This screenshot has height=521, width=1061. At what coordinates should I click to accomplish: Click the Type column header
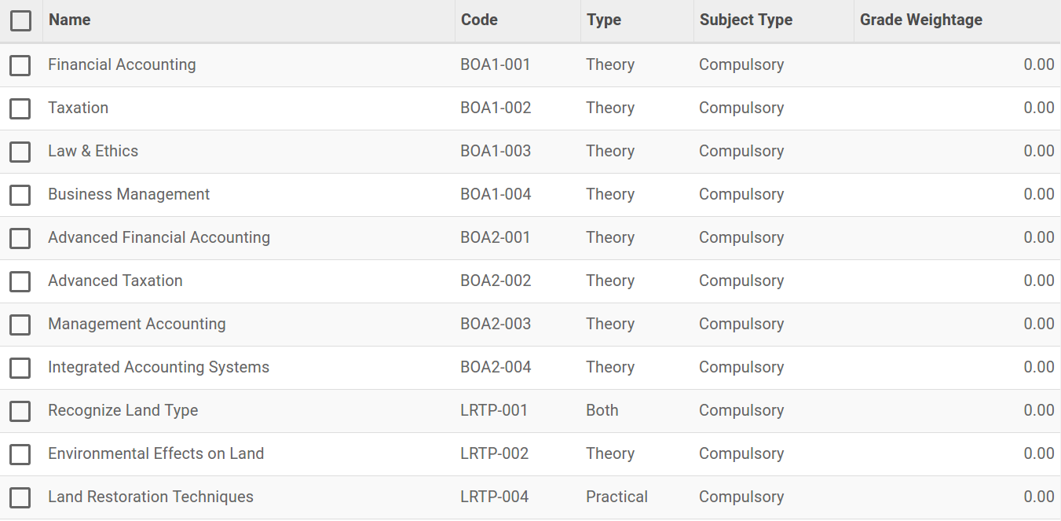coord(604,20)
